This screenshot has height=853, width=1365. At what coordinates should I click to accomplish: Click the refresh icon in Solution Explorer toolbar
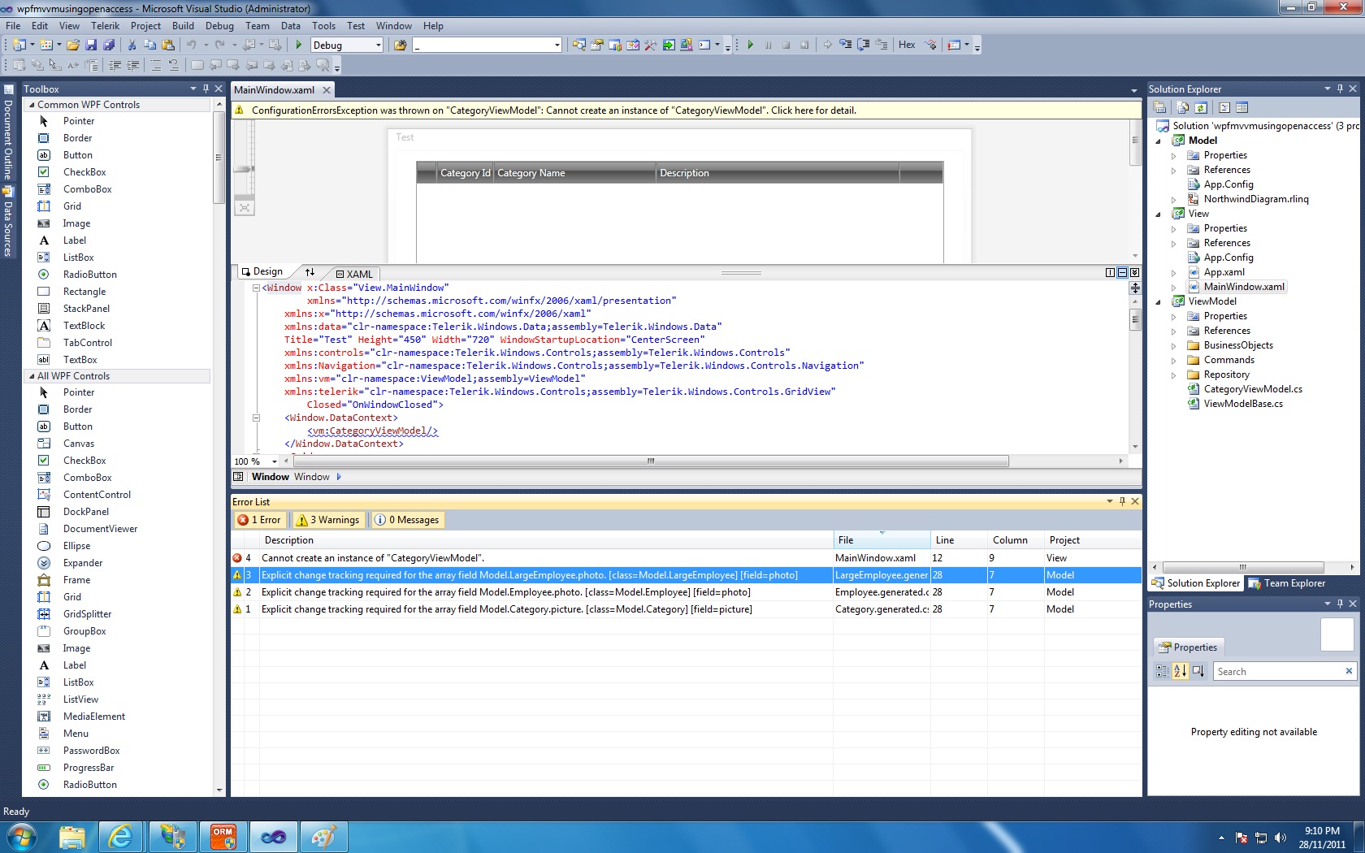[x=1201, y=107]
